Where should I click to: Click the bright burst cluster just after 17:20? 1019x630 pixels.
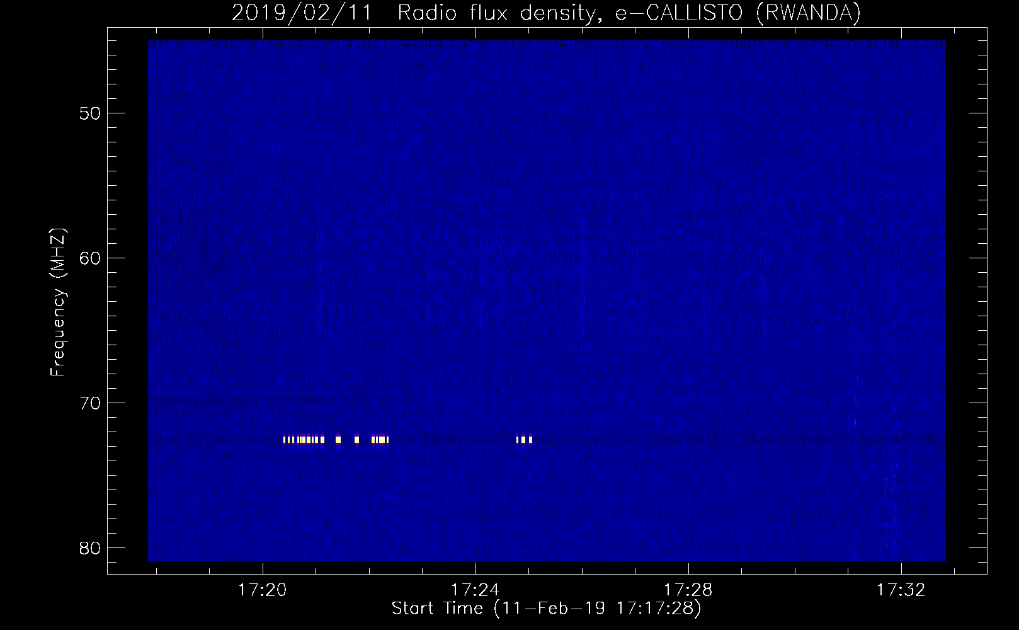(x=304, y=440)
